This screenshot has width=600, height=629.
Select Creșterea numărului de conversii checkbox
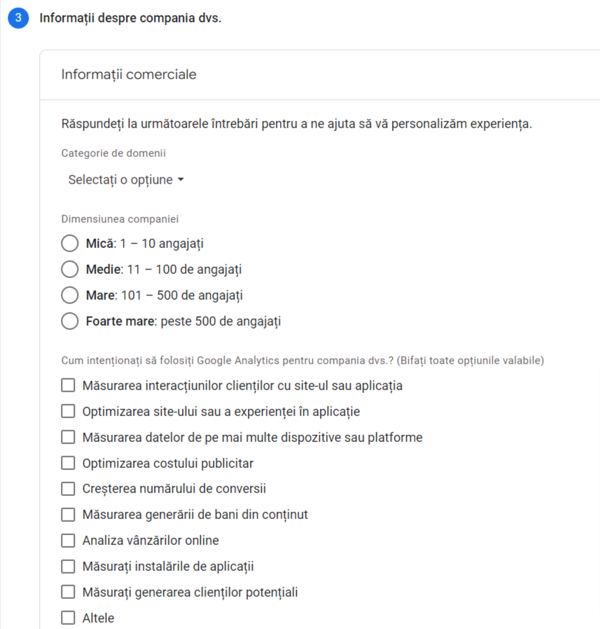(x=68, y=488)
